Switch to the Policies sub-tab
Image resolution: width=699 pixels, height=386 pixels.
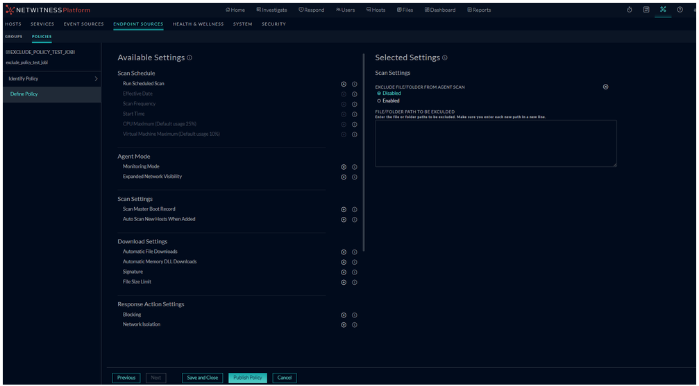[x=42, y=37]
